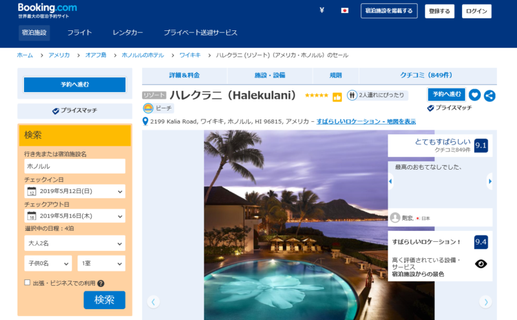Share this property via share icon
This screenshot has height=320, width=517.
[490, 95]
